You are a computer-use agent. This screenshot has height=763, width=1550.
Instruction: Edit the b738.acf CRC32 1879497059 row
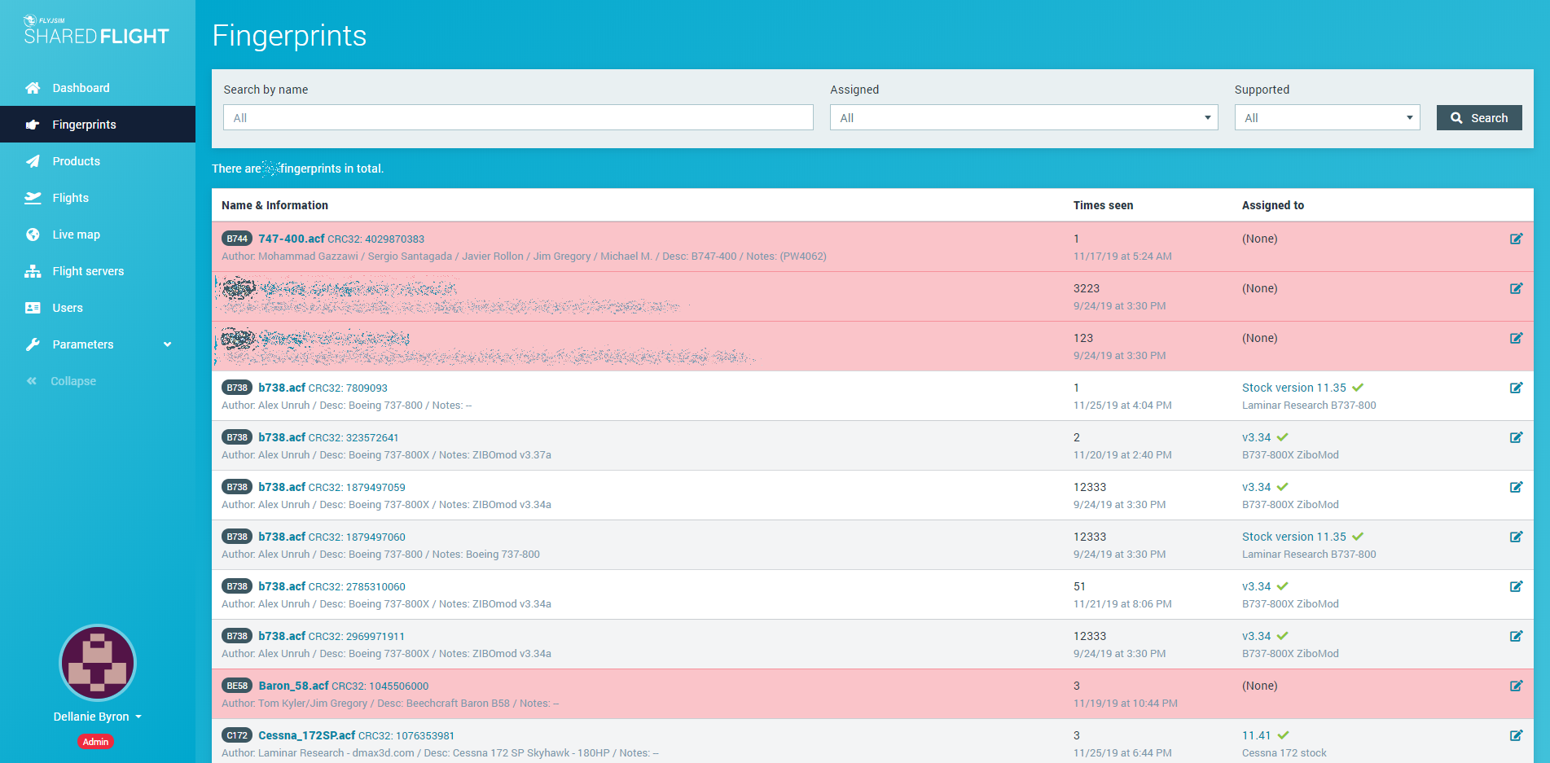pyautogui.click(x=1516, y=487)
